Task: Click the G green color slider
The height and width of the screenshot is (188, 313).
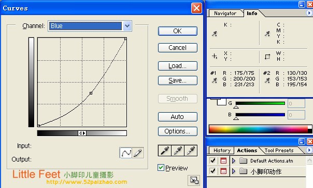Action: [260, 103]
